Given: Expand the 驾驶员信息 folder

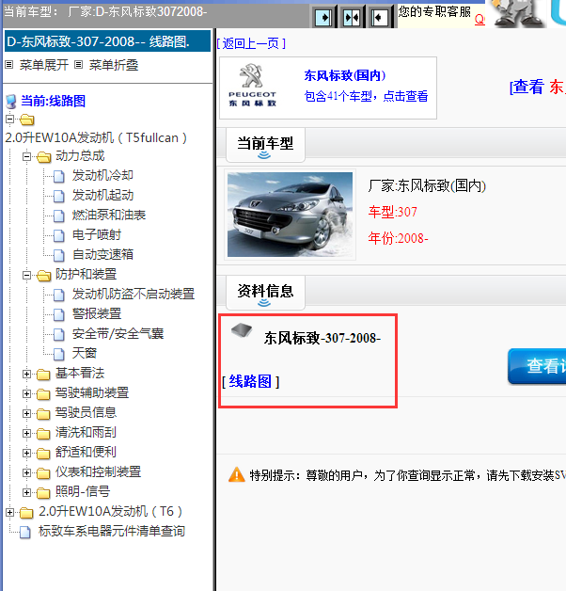Looking at the screenshot, I should click(x=26, y=413).
